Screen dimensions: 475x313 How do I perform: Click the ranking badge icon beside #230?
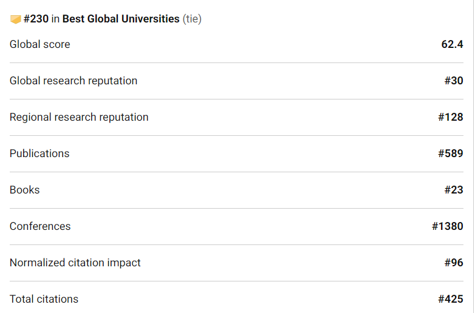tap(16, 19)
